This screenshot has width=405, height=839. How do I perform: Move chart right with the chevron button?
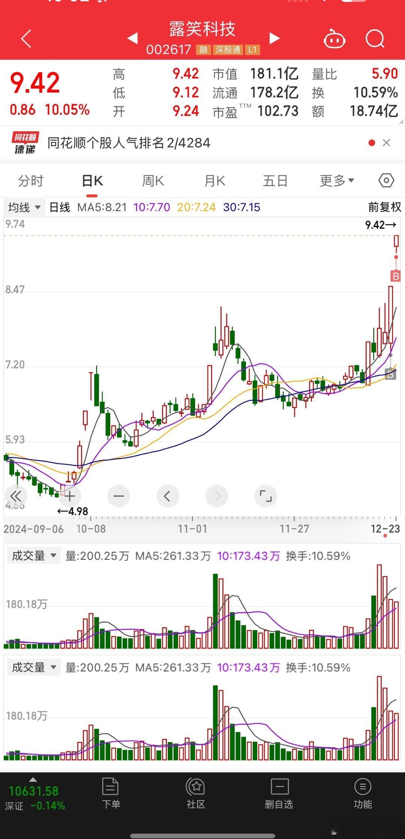pyautogui.click(x=217, y=496)
